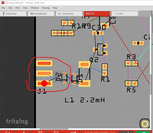Viewport: 153px width, 133px height.
Task: Click the R1 label below the vertical resistor
Action: (x=105, y=79)
